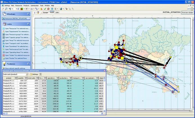Open the node costs (product) dropdown
Viewport: 195px width, 118px height.
tap(27, 74)
